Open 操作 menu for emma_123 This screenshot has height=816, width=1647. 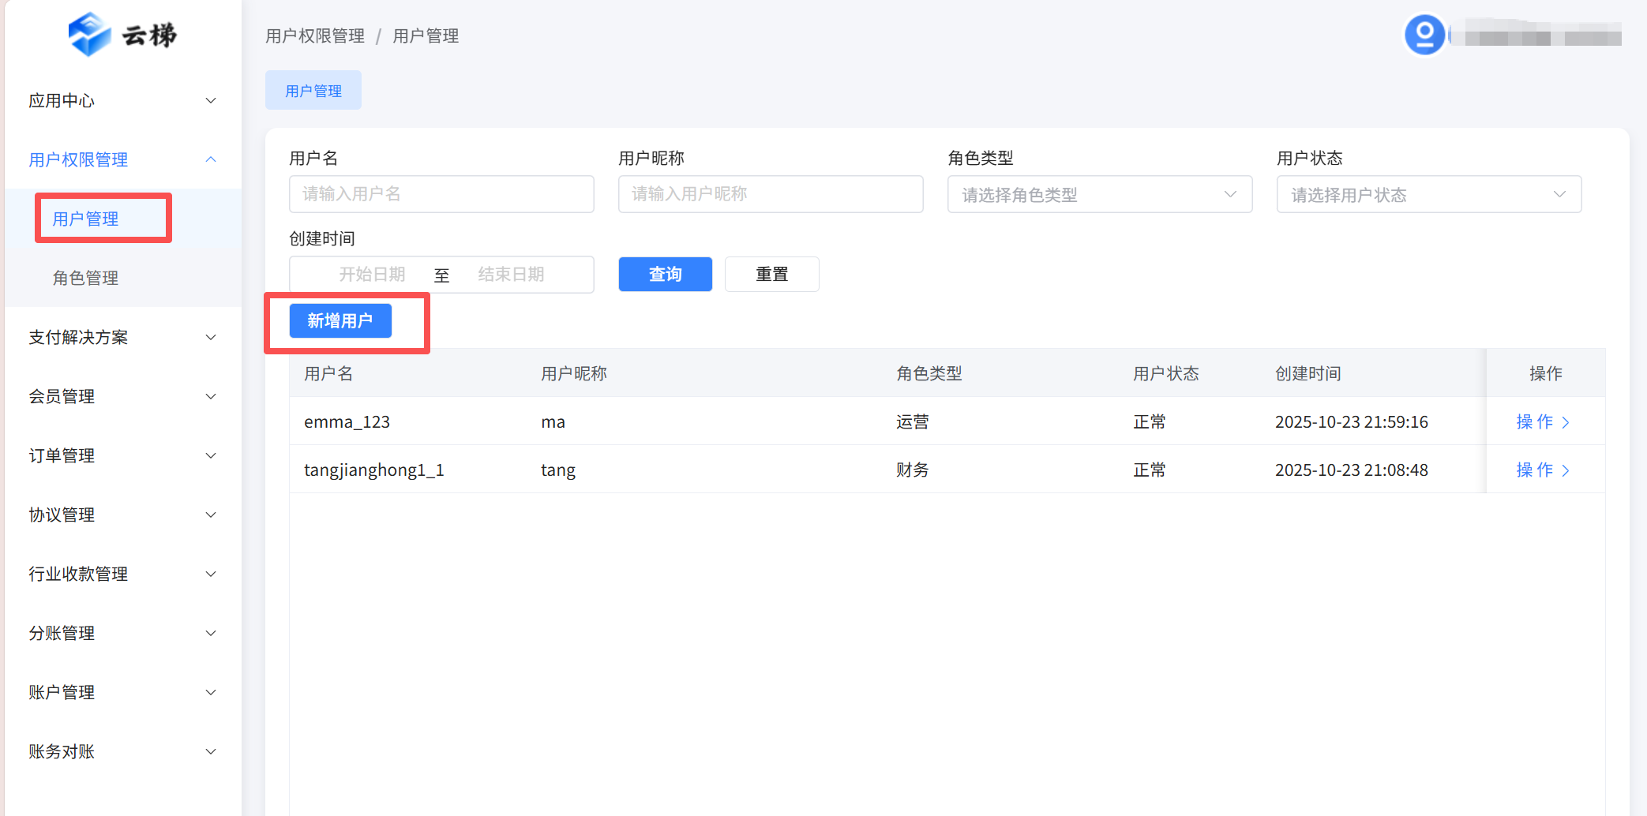tap(1542, 422)
